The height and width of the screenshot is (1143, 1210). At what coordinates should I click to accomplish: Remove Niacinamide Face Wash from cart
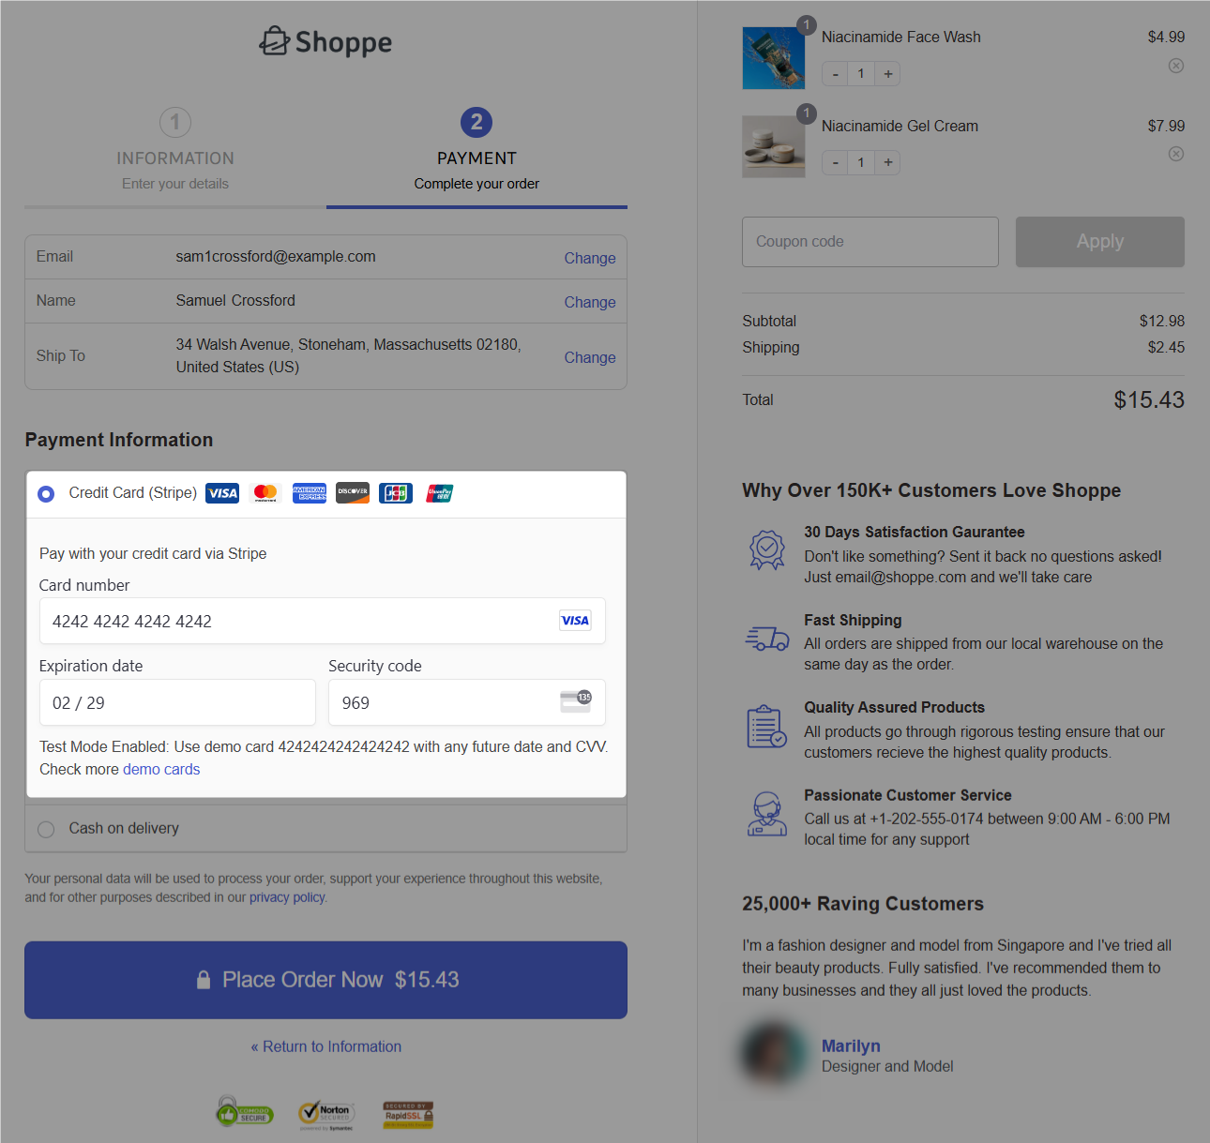[1175, 66]
